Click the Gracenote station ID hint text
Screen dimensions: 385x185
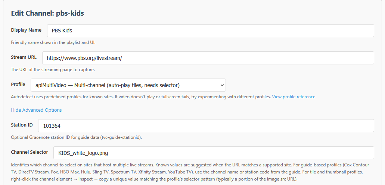pyautogui.click(x=76, y=137)
